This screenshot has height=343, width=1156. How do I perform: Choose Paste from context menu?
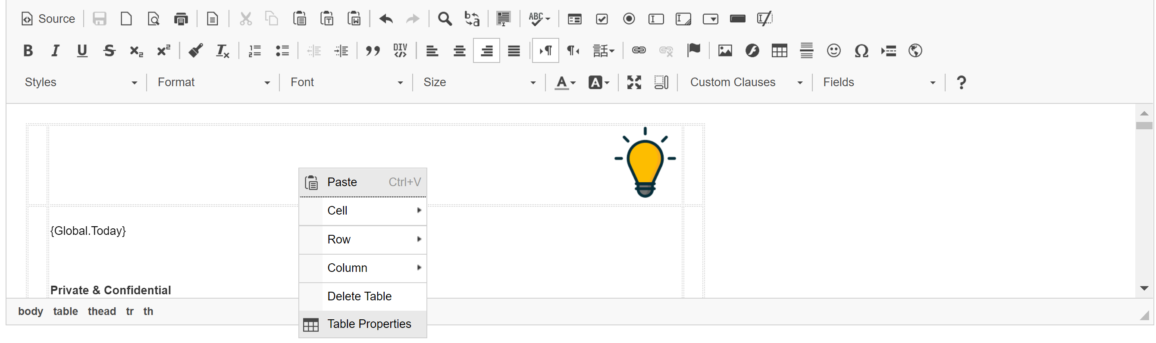(x=363, y=182)
